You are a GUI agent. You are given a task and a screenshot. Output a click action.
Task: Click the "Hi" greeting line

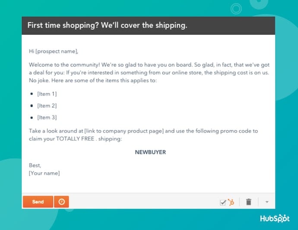click(32, 51)
